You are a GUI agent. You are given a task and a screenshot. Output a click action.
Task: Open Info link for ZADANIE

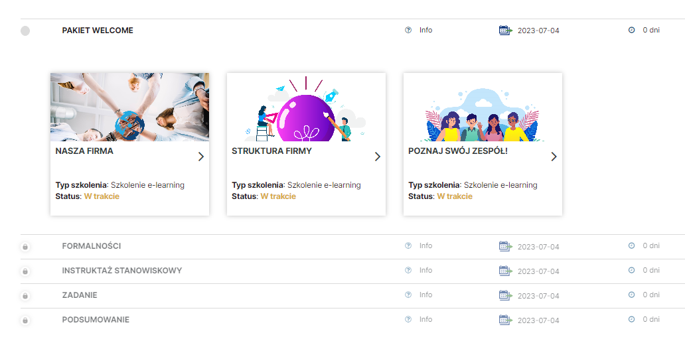click(x=426, y=295)
